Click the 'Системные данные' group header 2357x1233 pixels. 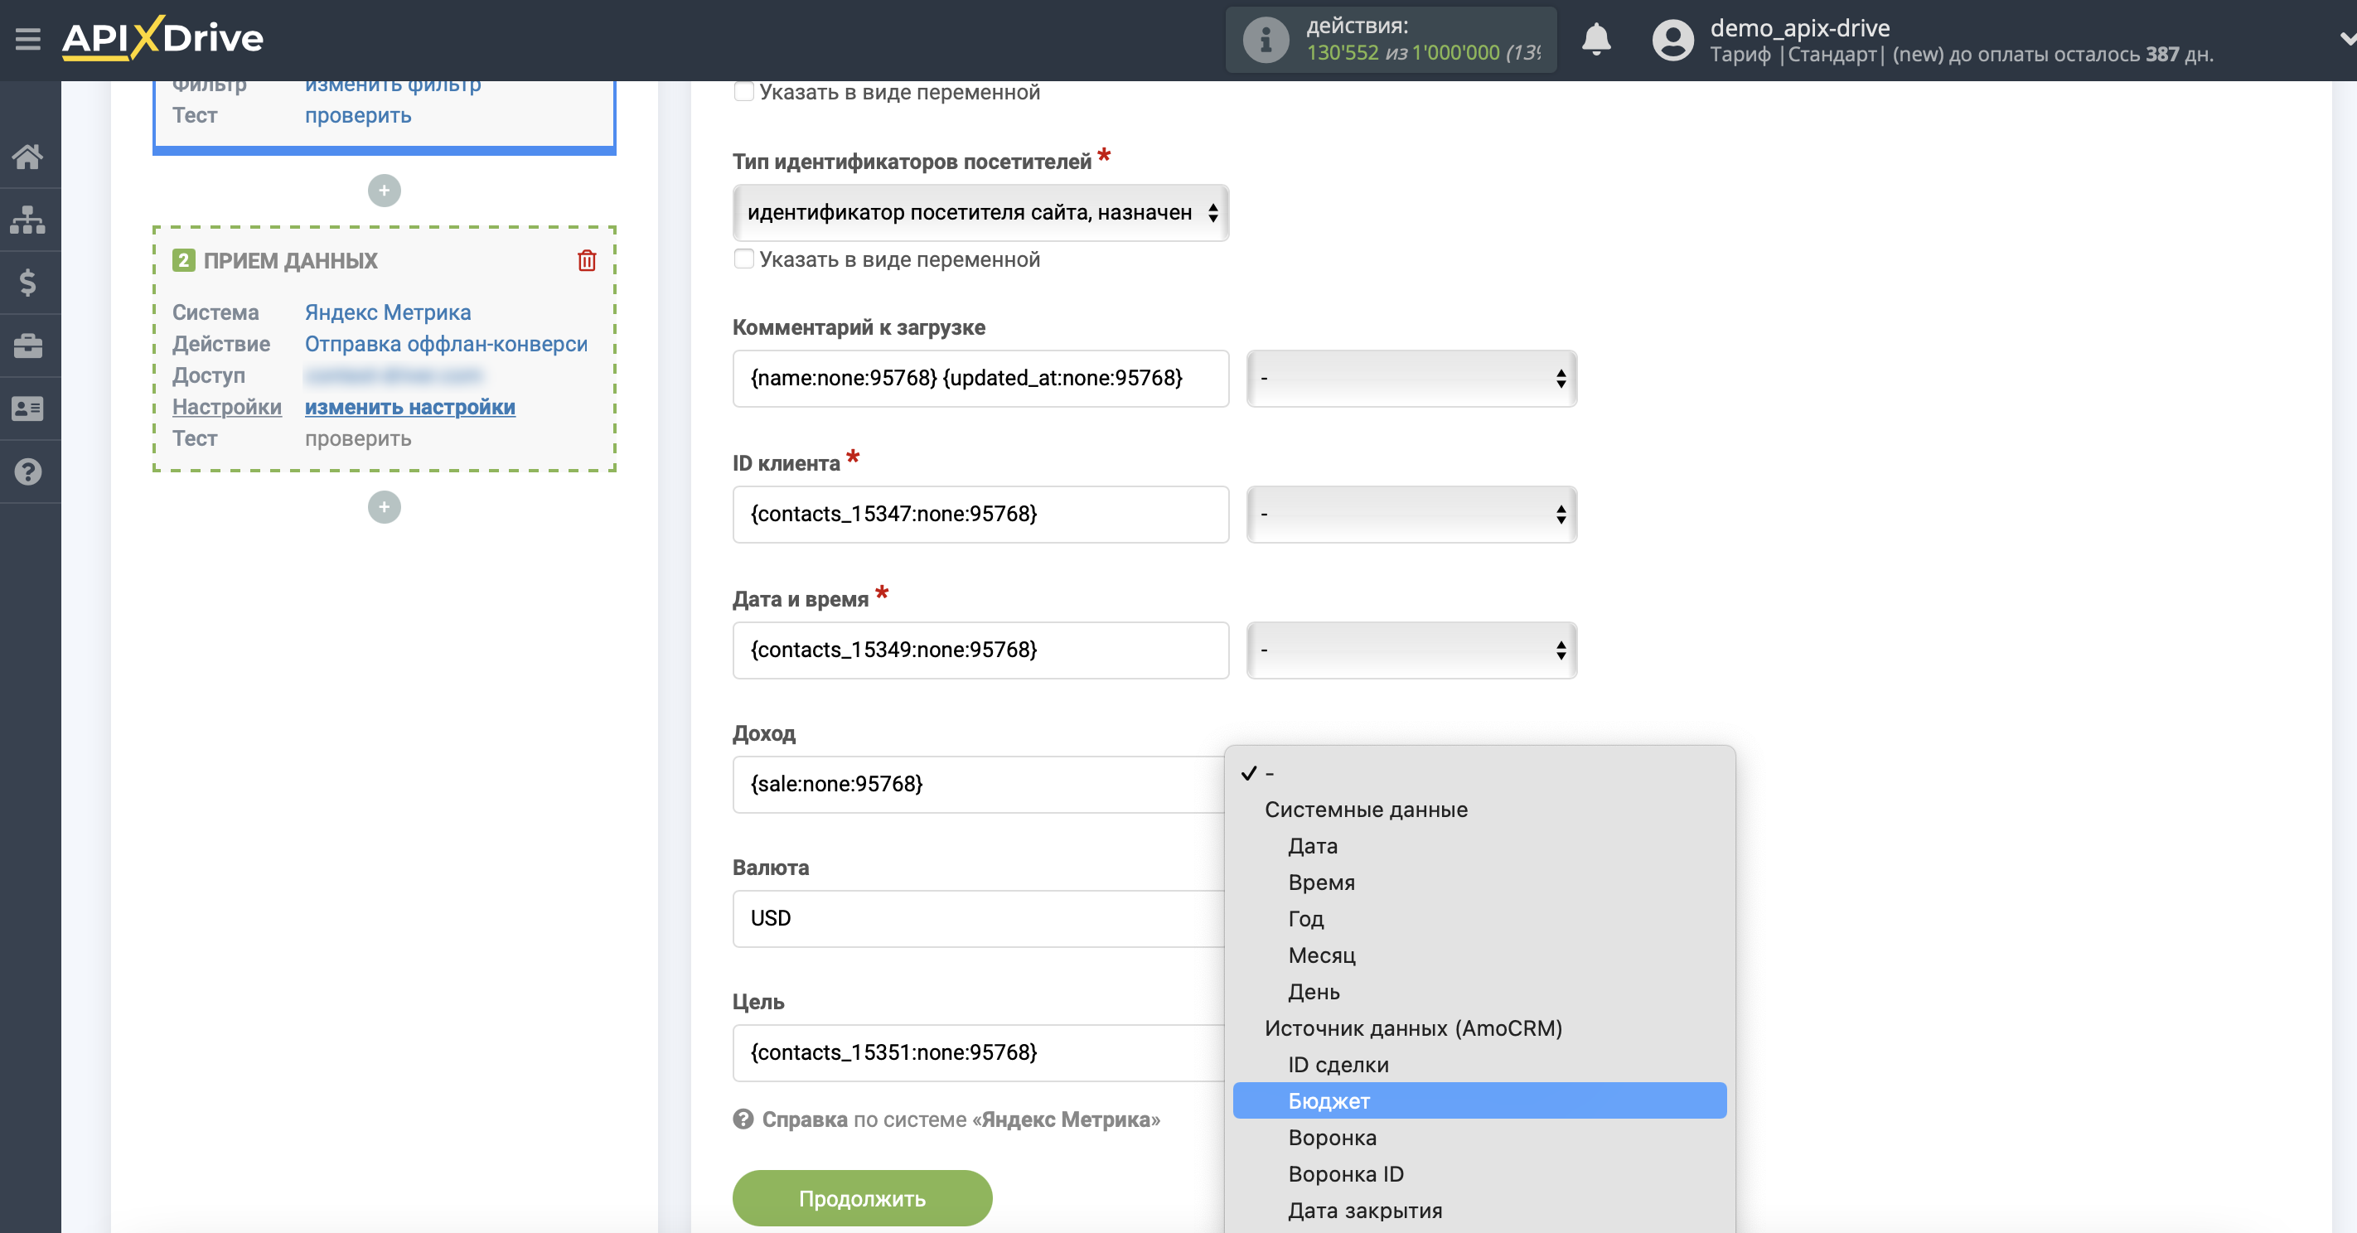point(1366,810)
